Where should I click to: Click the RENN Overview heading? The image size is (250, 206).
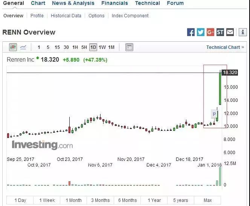point(29,32)
